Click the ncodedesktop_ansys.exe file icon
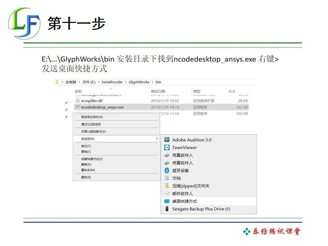Image resolution: width=328 pixels, height=246 pixels. (x=78, y=107)
